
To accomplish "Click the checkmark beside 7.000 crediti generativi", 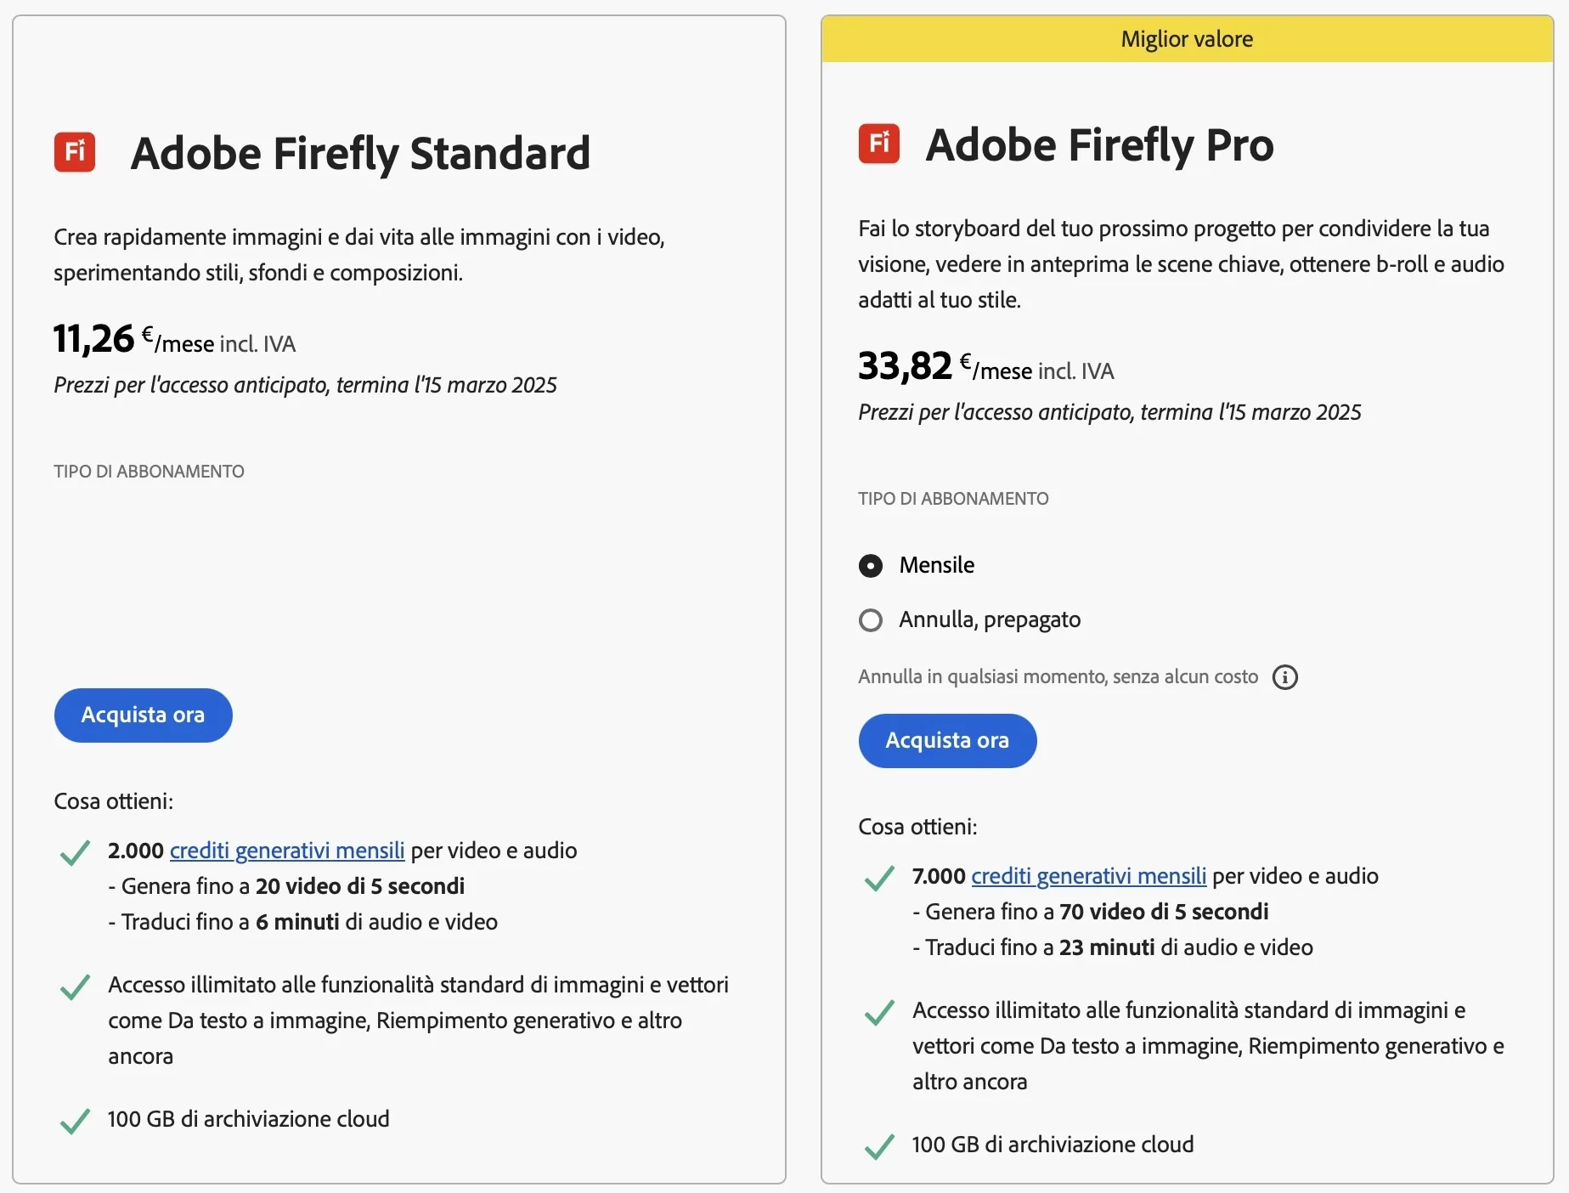I will (879, 878).
